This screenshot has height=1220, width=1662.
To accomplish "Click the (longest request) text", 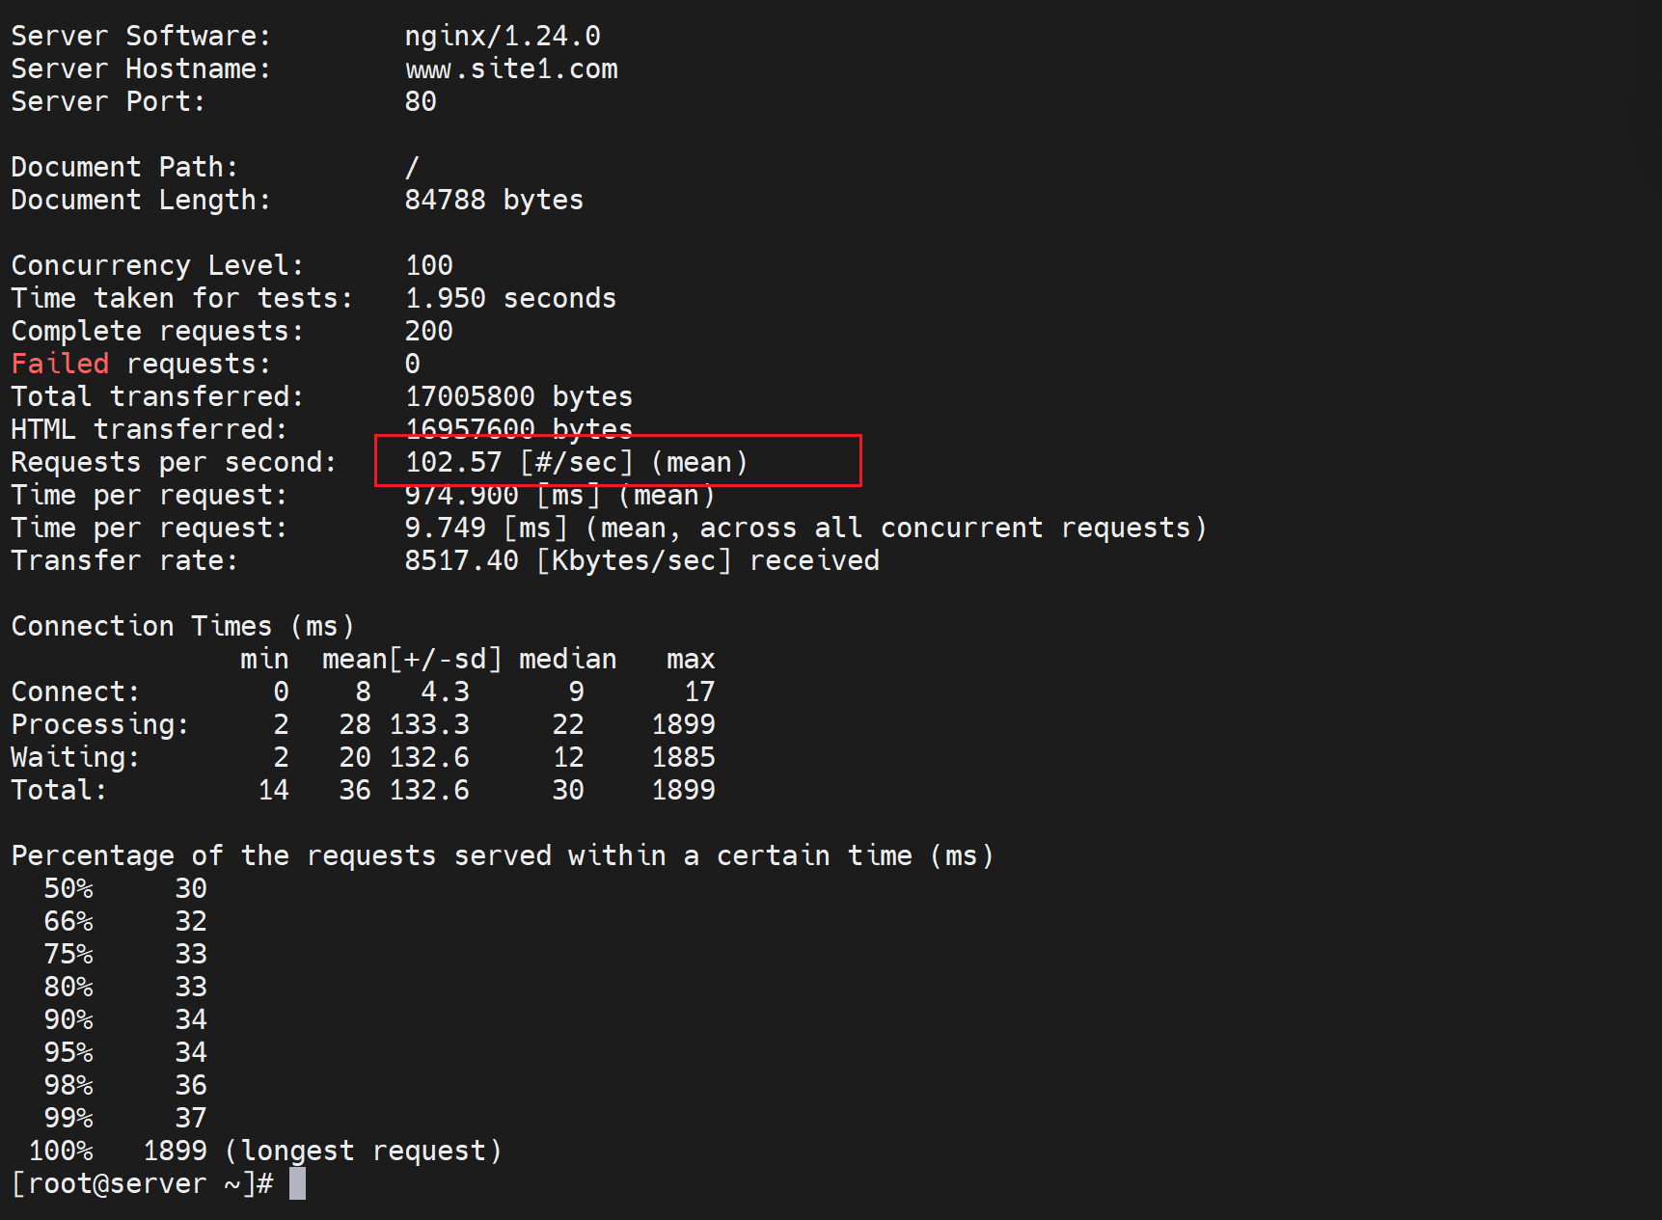I will point(363,1152).
